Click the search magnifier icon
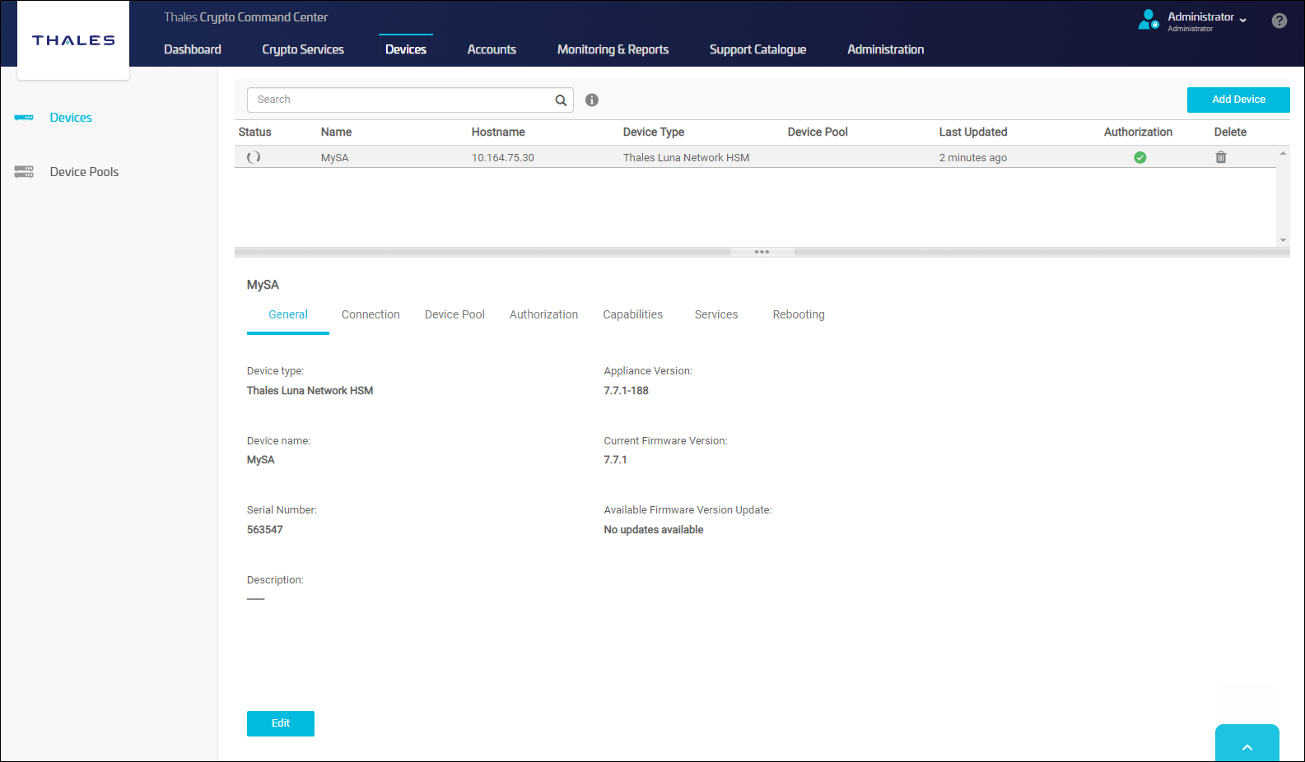 [x=561, y=100]
